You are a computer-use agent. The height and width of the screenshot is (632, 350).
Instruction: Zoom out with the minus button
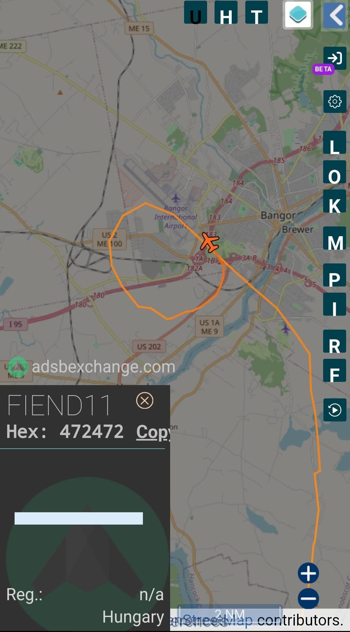(x=309, y=599)
